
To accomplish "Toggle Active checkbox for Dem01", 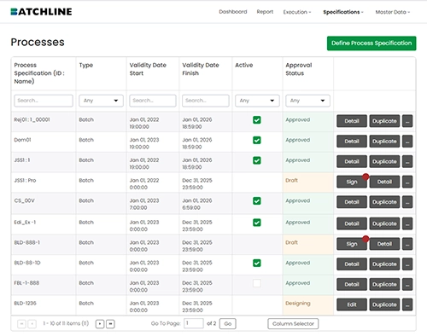I will point(257,140).
